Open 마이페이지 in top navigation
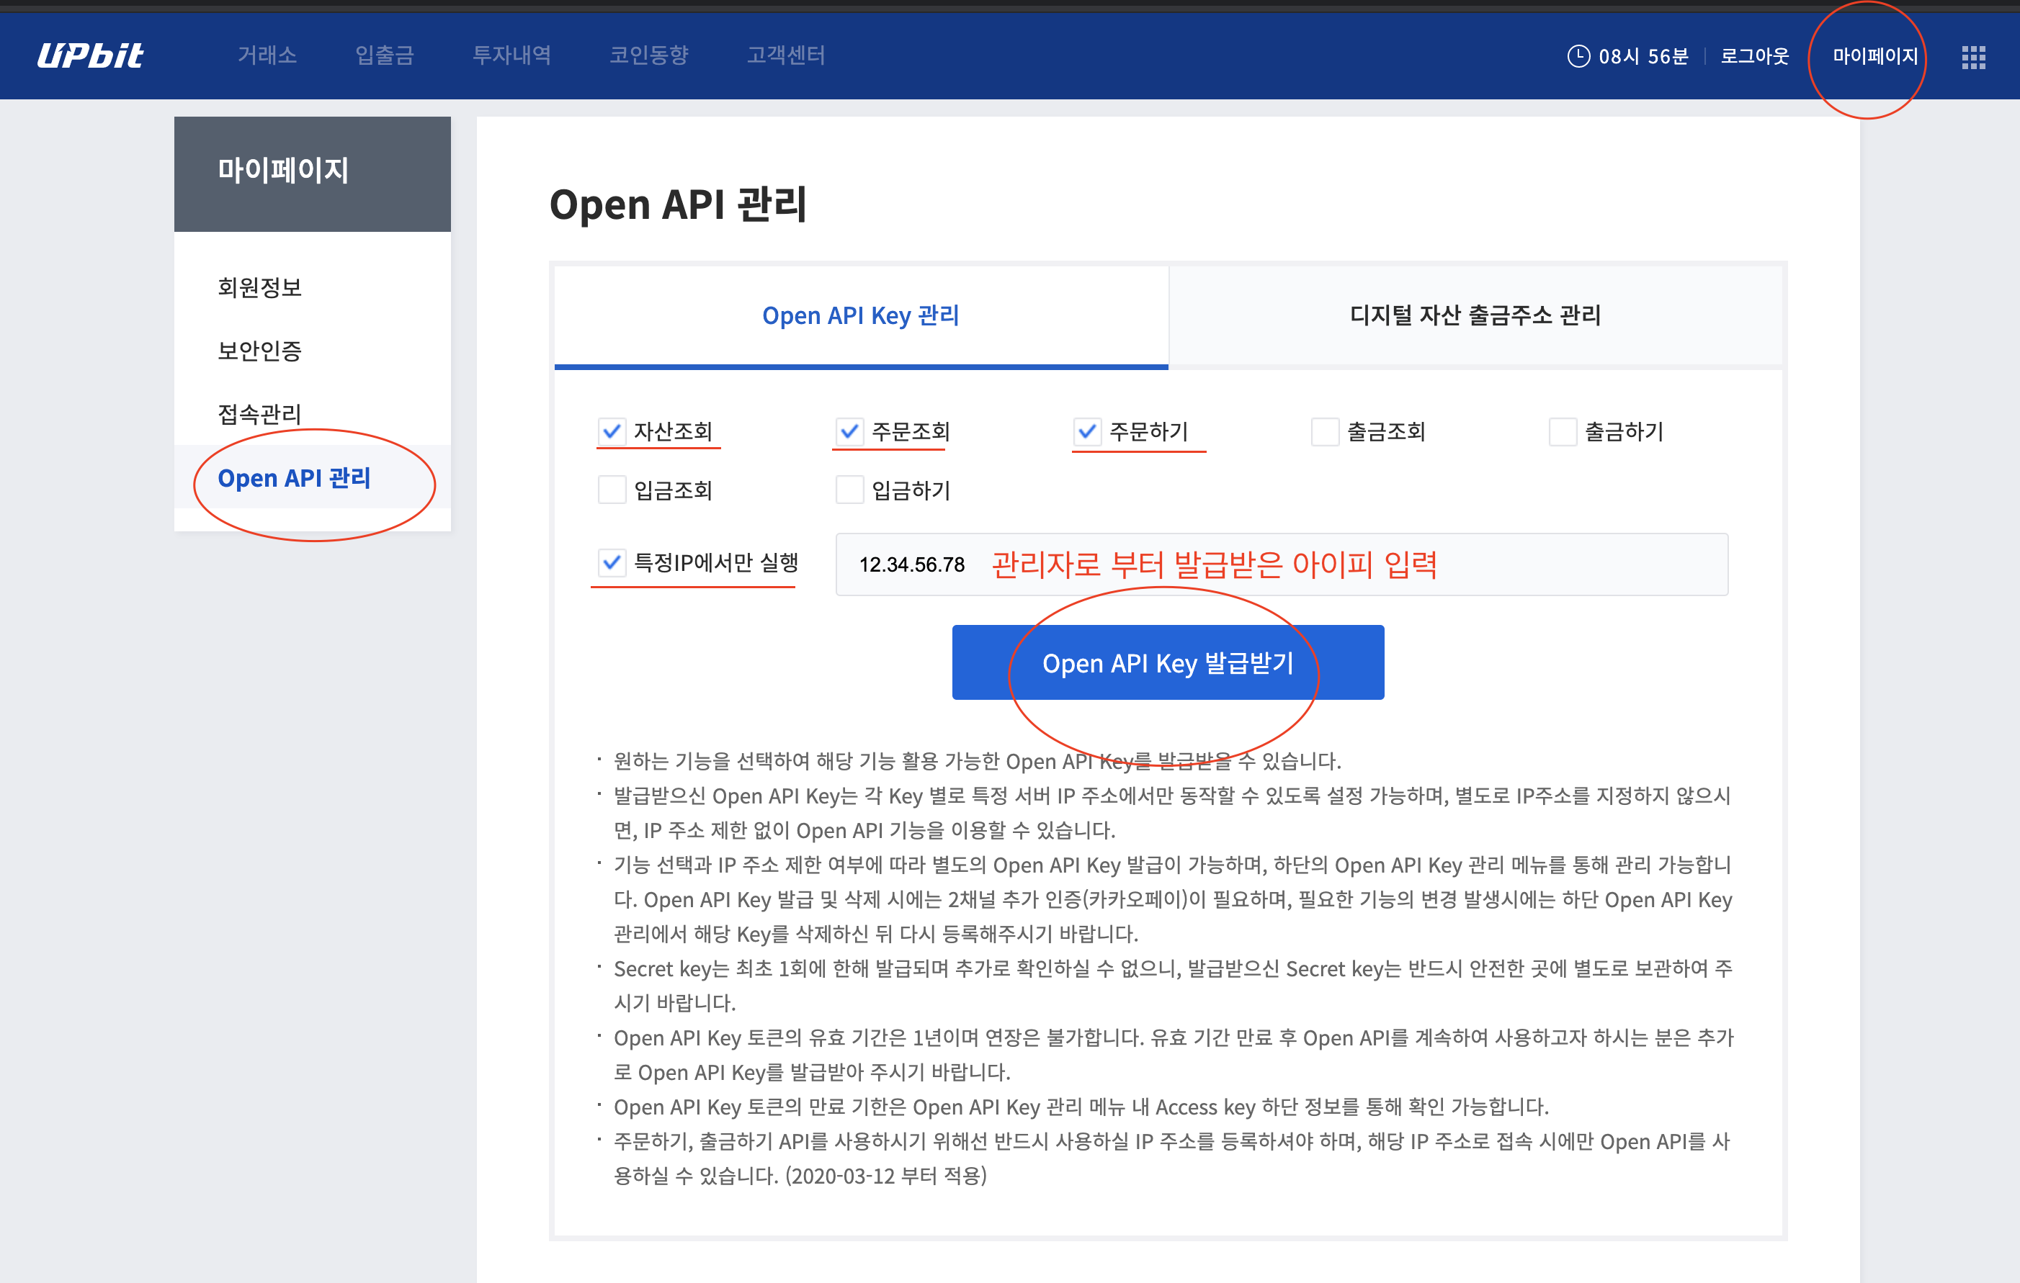 pyautogui.click(x=1874, y=56)
